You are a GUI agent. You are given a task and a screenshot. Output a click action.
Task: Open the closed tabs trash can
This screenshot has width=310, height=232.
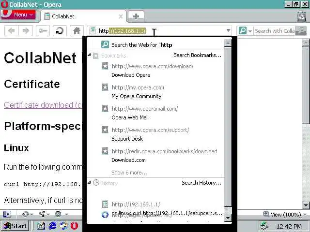[x=302, y=16]
